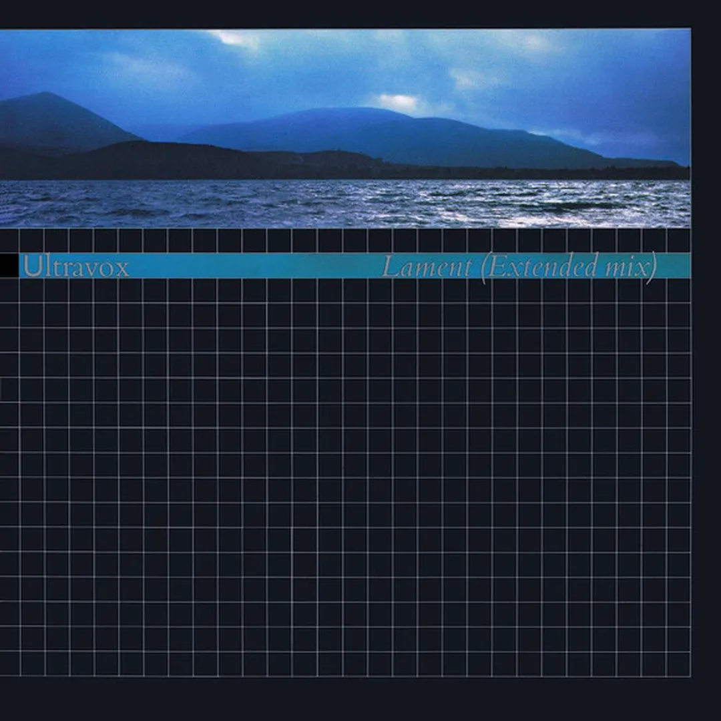The width and height of the screenshot is (721, 721).
Task: Select the word Lament in the title
Action: [426, 267]
